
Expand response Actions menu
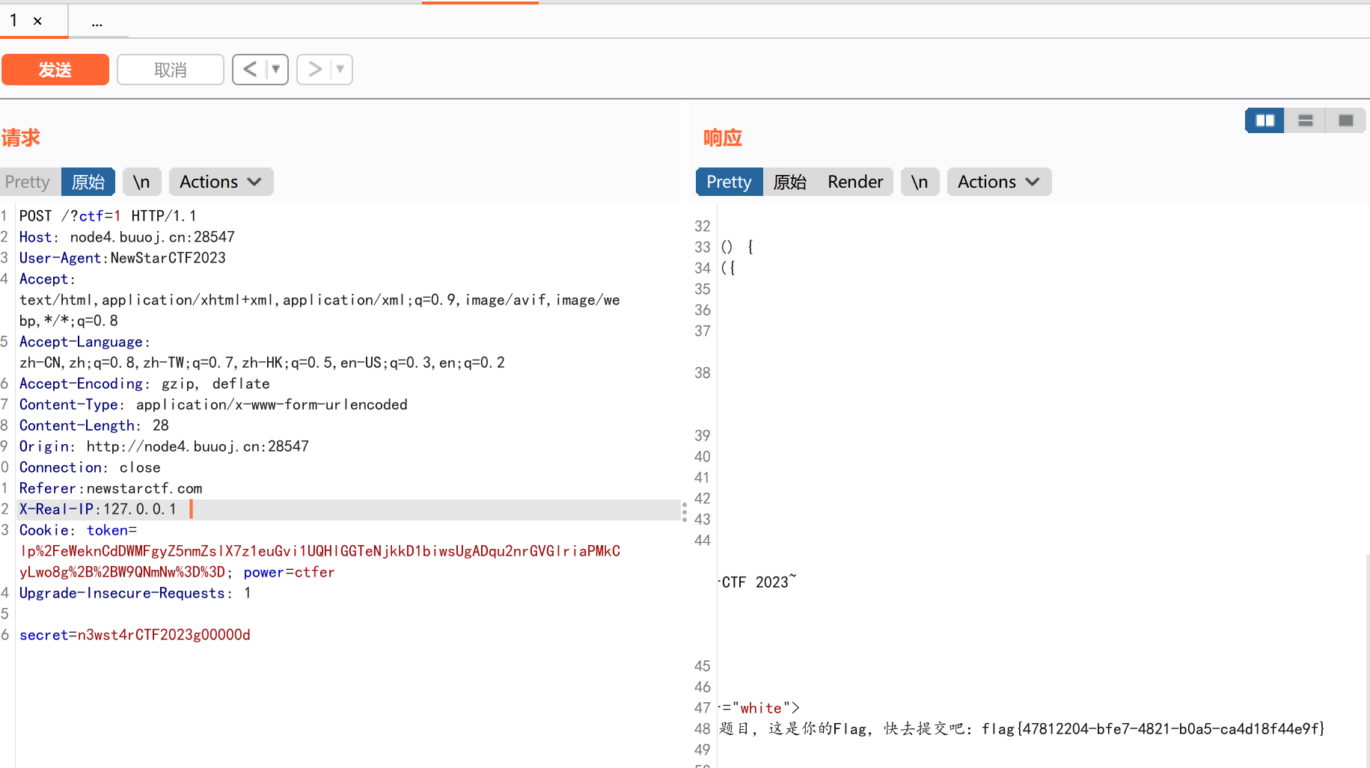[x=998, y=182]
